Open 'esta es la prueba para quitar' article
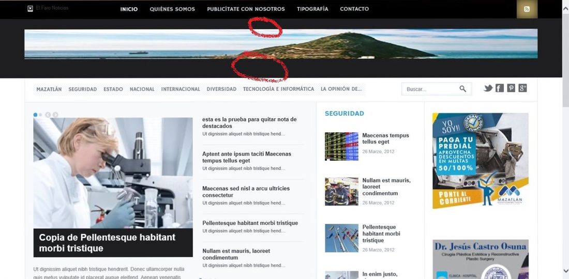The image size is (569, 279). tap(249, 123)
